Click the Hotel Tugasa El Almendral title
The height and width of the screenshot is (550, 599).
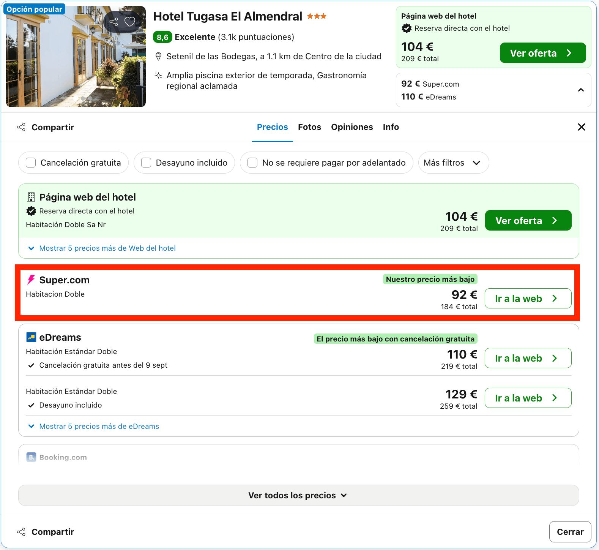(228, 16)
